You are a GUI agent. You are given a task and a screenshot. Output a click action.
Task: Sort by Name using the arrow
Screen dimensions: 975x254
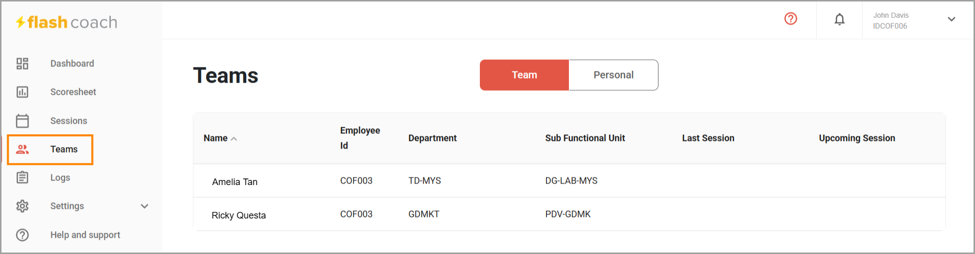pos(234,138)
